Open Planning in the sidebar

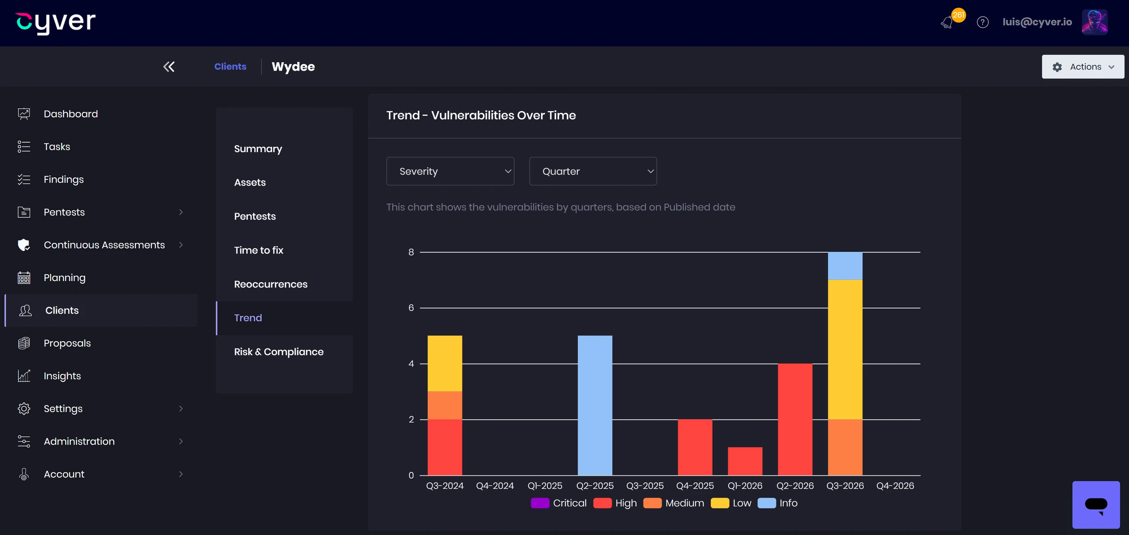click(64, 278)
